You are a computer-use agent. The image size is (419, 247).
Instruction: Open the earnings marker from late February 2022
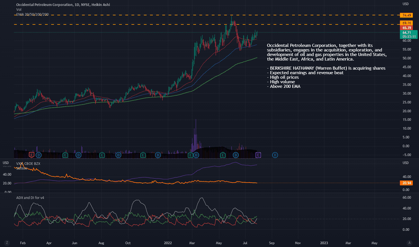[x=191, y=155]
